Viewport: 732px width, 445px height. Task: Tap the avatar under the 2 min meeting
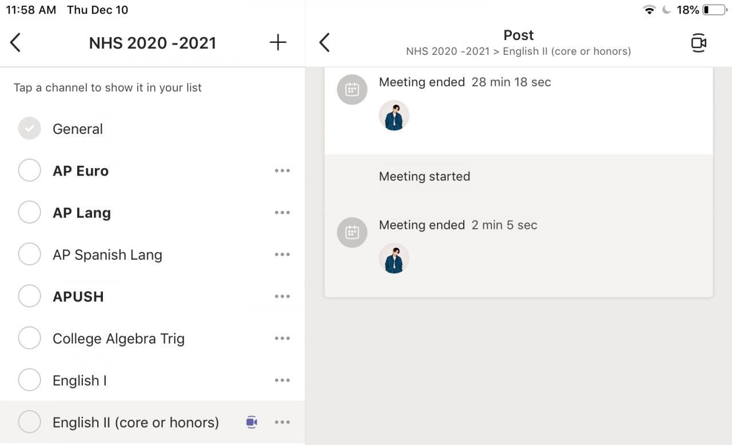click(394, 259)
